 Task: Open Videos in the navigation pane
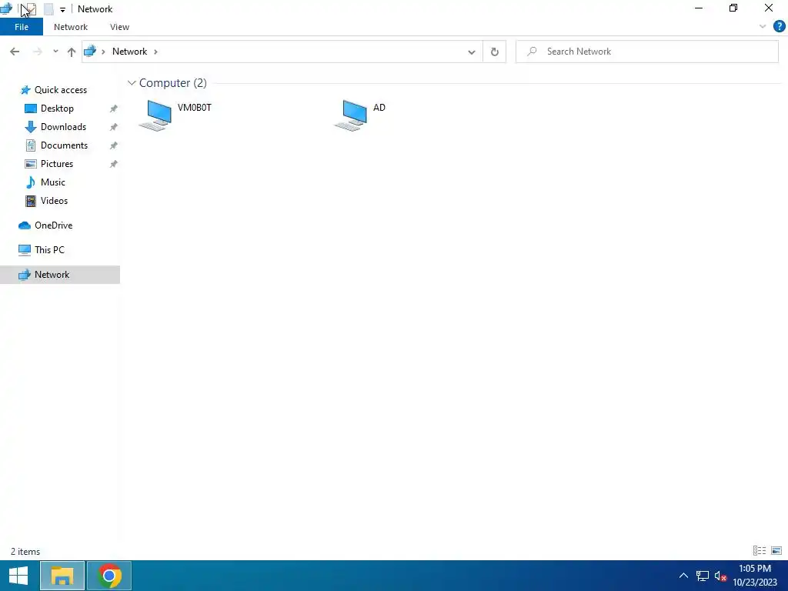click(x=54, y=201)
